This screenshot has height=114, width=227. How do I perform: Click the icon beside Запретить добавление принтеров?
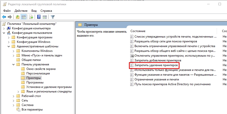pos(131,60)
